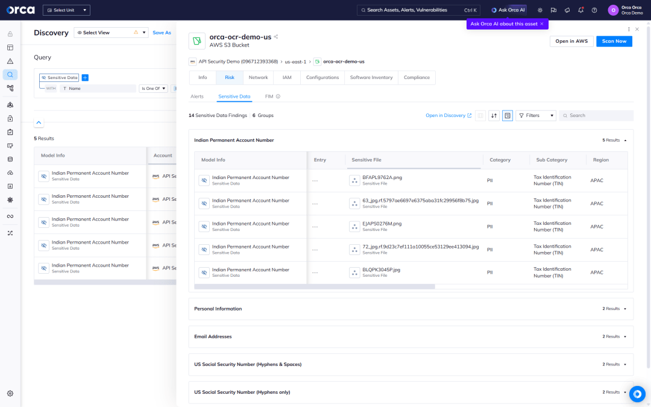Image resolution: width=651 pixels, height=407 pixels.
Task: Open the clipboard check compliance icon in sidebar
Action: tap(10, 132)
